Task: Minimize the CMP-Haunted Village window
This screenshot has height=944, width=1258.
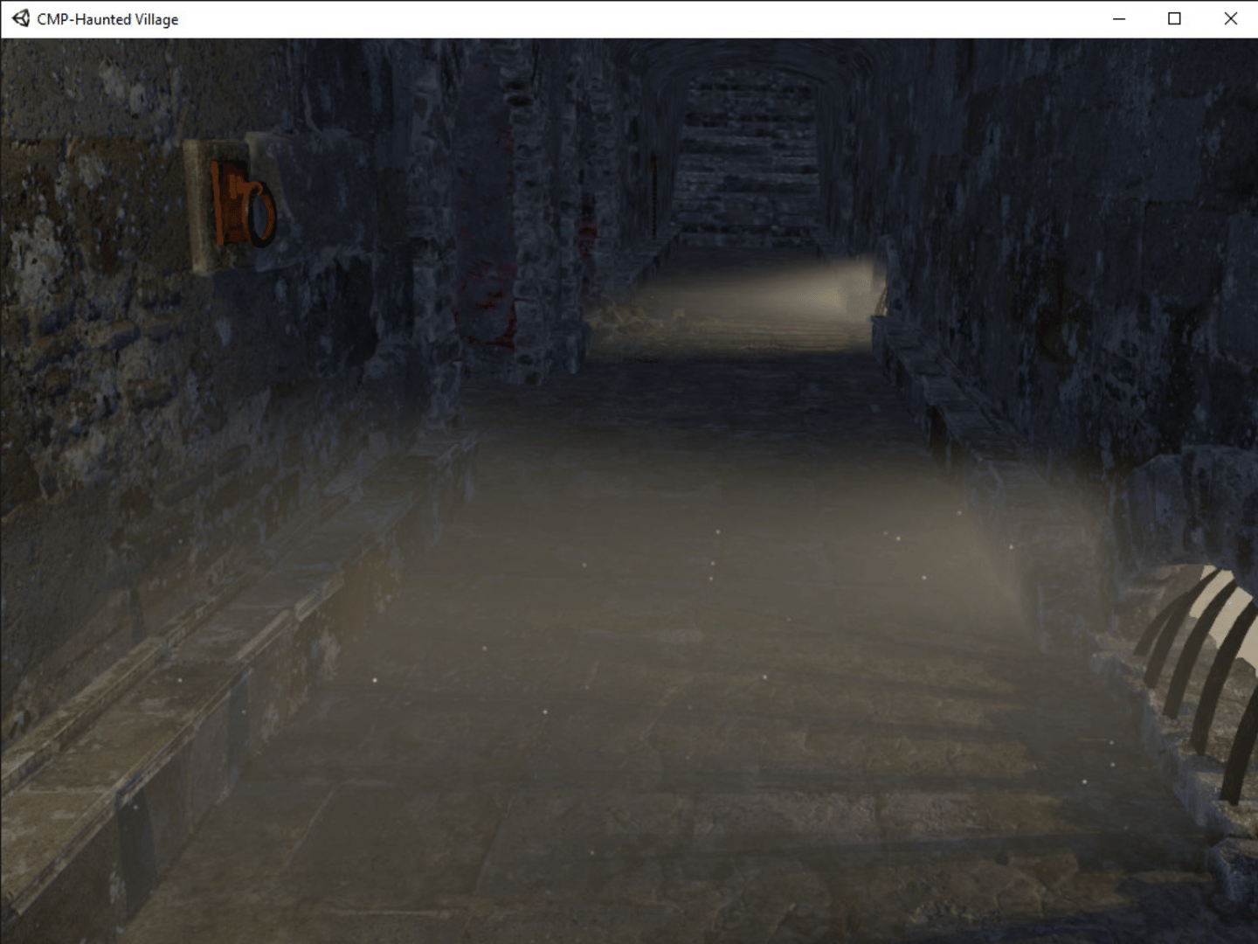Action: (x=1118, y=18)
